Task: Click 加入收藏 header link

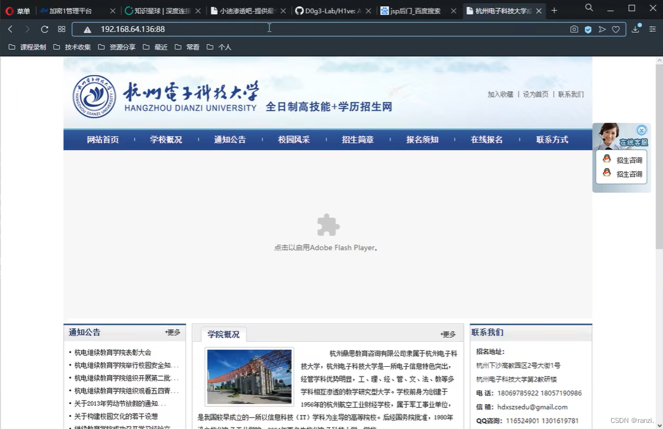Action: click(500, 94)
